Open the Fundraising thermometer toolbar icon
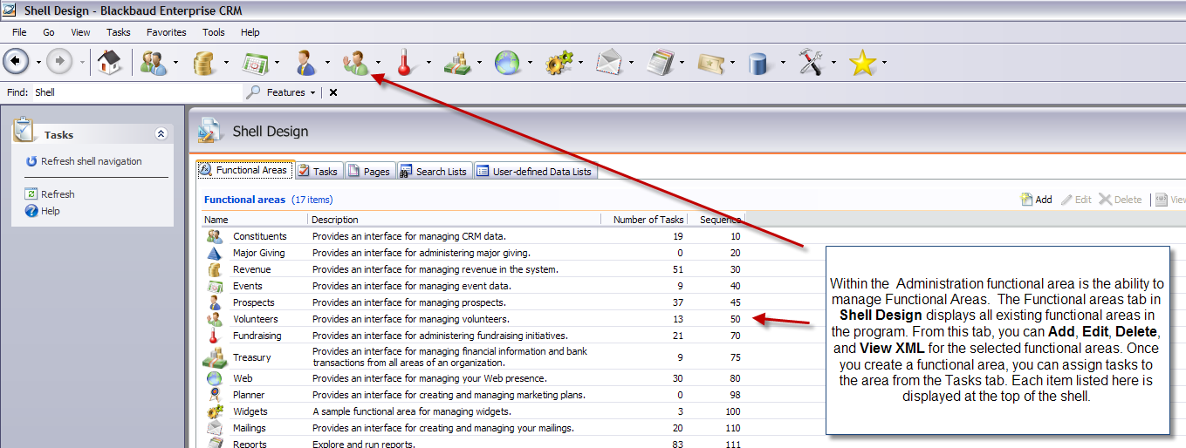1186x448 pixels. click(x=405, y=62)
